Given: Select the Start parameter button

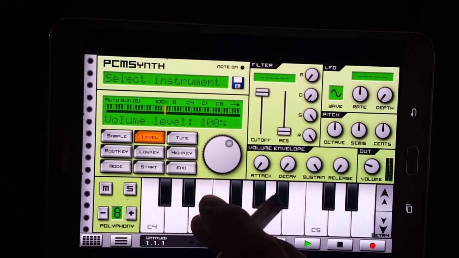Looking at the screenshot, I should [148, 167].
